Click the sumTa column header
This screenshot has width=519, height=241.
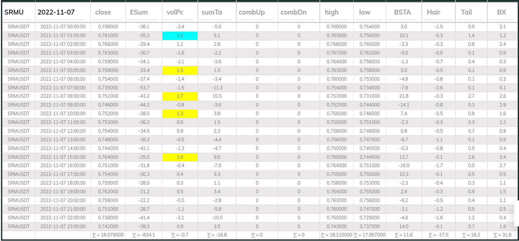(x=212, y=13)
